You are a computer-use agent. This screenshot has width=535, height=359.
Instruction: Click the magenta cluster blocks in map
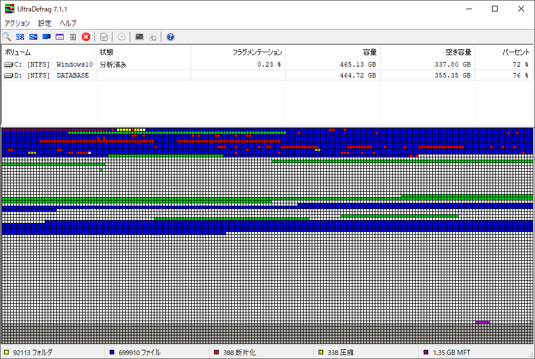[483, 322]
